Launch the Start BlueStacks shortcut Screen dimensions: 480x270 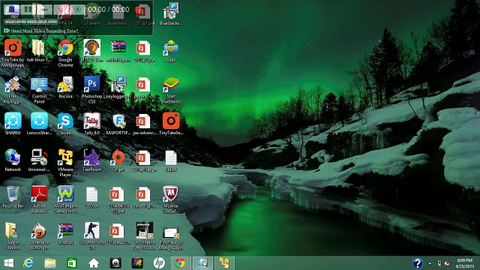pyautogui.click(x=171, y=90)
